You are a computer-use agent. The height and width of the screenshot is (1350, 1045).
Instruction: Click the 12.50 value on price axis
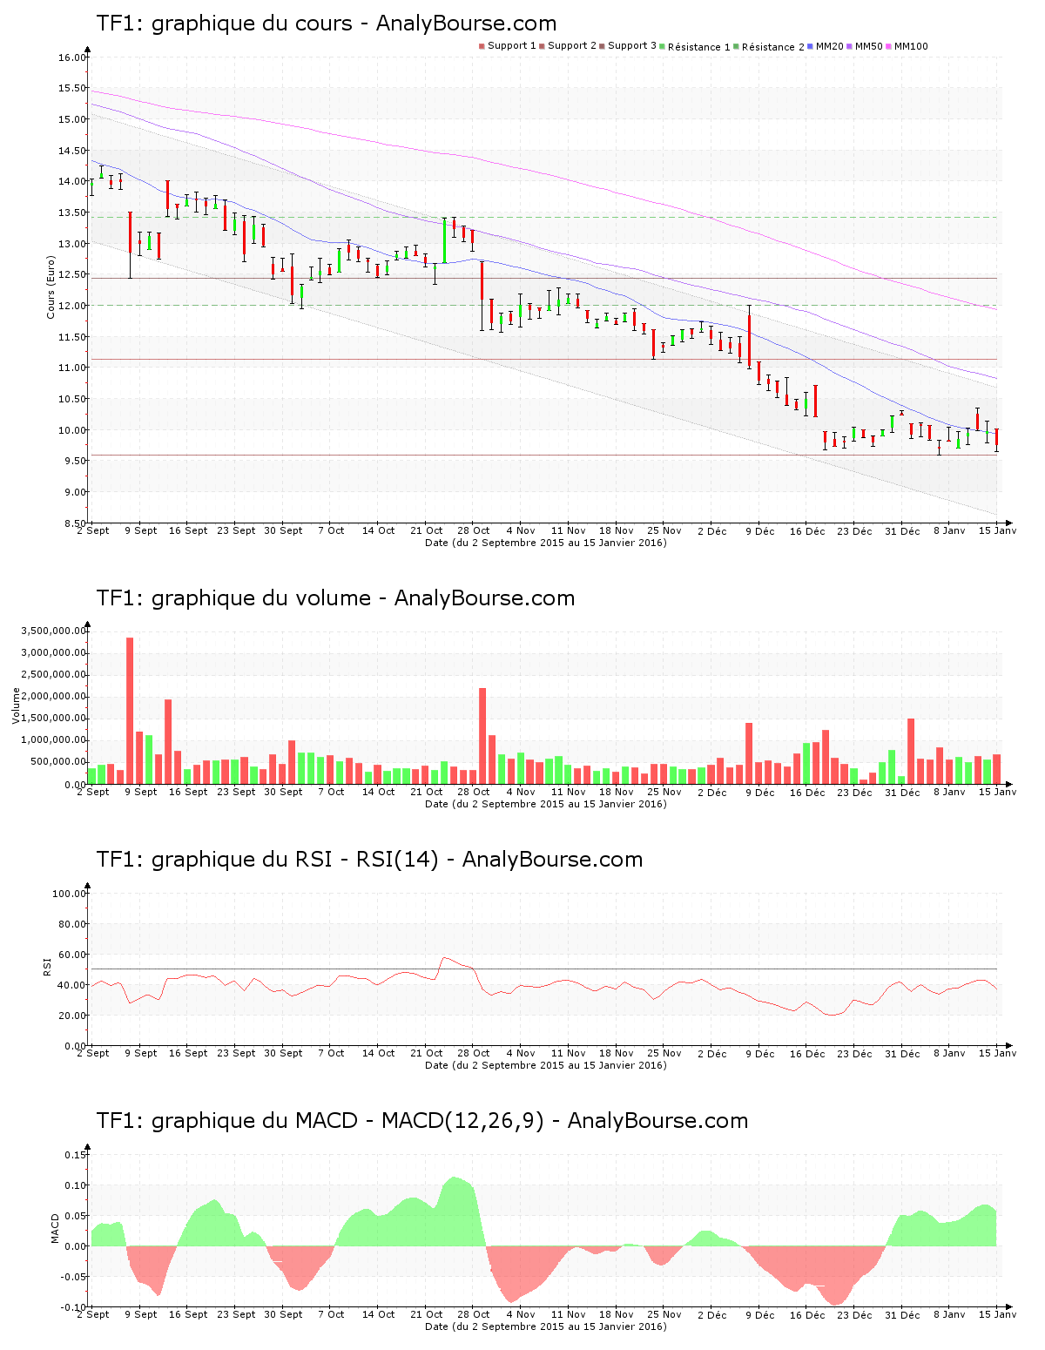point(71,274)
